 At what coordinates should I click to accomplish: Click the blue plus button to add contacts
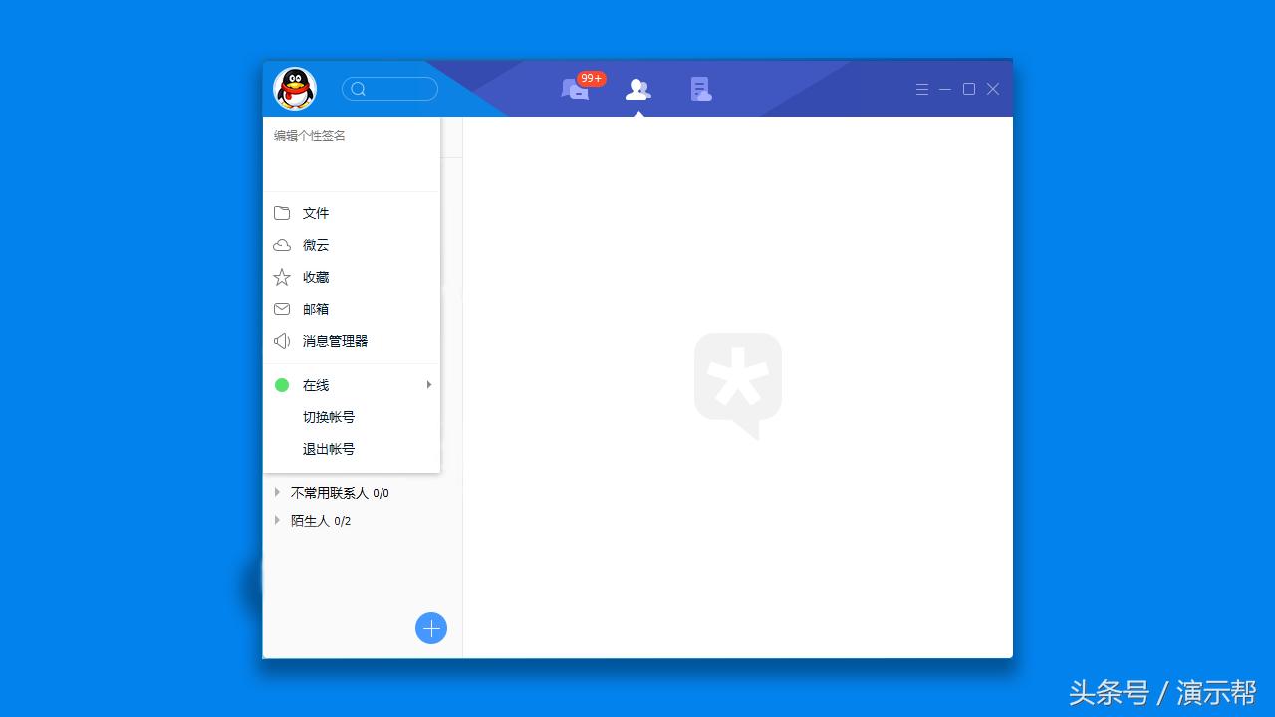[x=430, y=628]
